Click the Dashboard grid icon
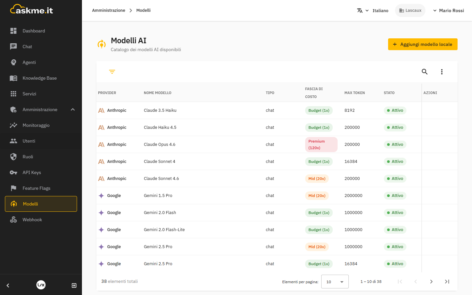Image resolution: width=472 pixels, height=295 pixels. [13, 31]
